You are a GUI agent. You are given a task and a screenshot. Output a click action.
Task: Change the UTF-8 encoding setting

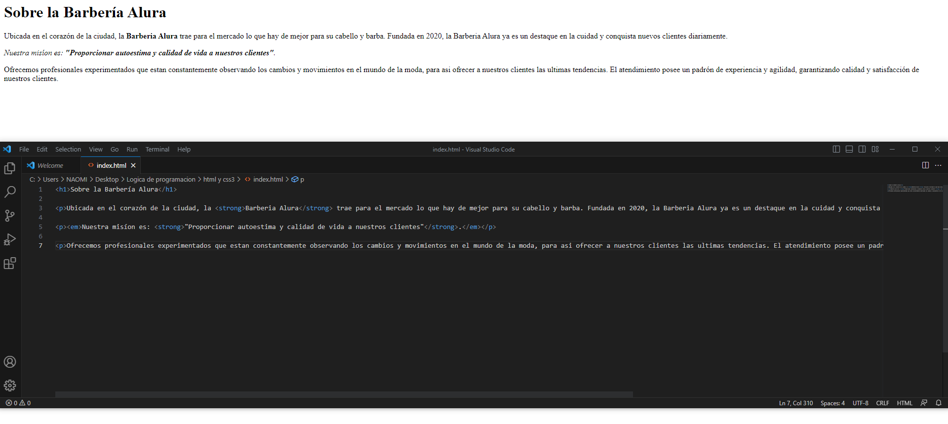[x=860, y=403]
